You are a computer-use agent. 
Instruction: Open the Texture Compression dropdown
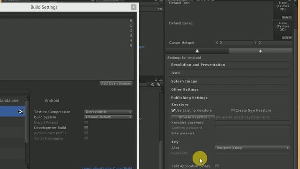point(108,112)
